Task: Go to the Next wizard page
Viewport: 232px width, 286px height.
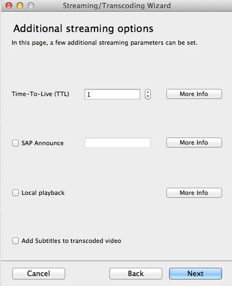Action: coord(196,273)
